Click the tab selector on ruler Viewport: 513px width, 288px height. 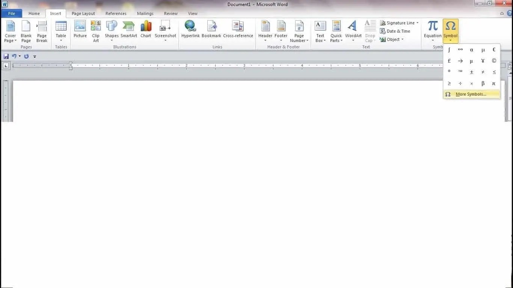tap(6, 66)
